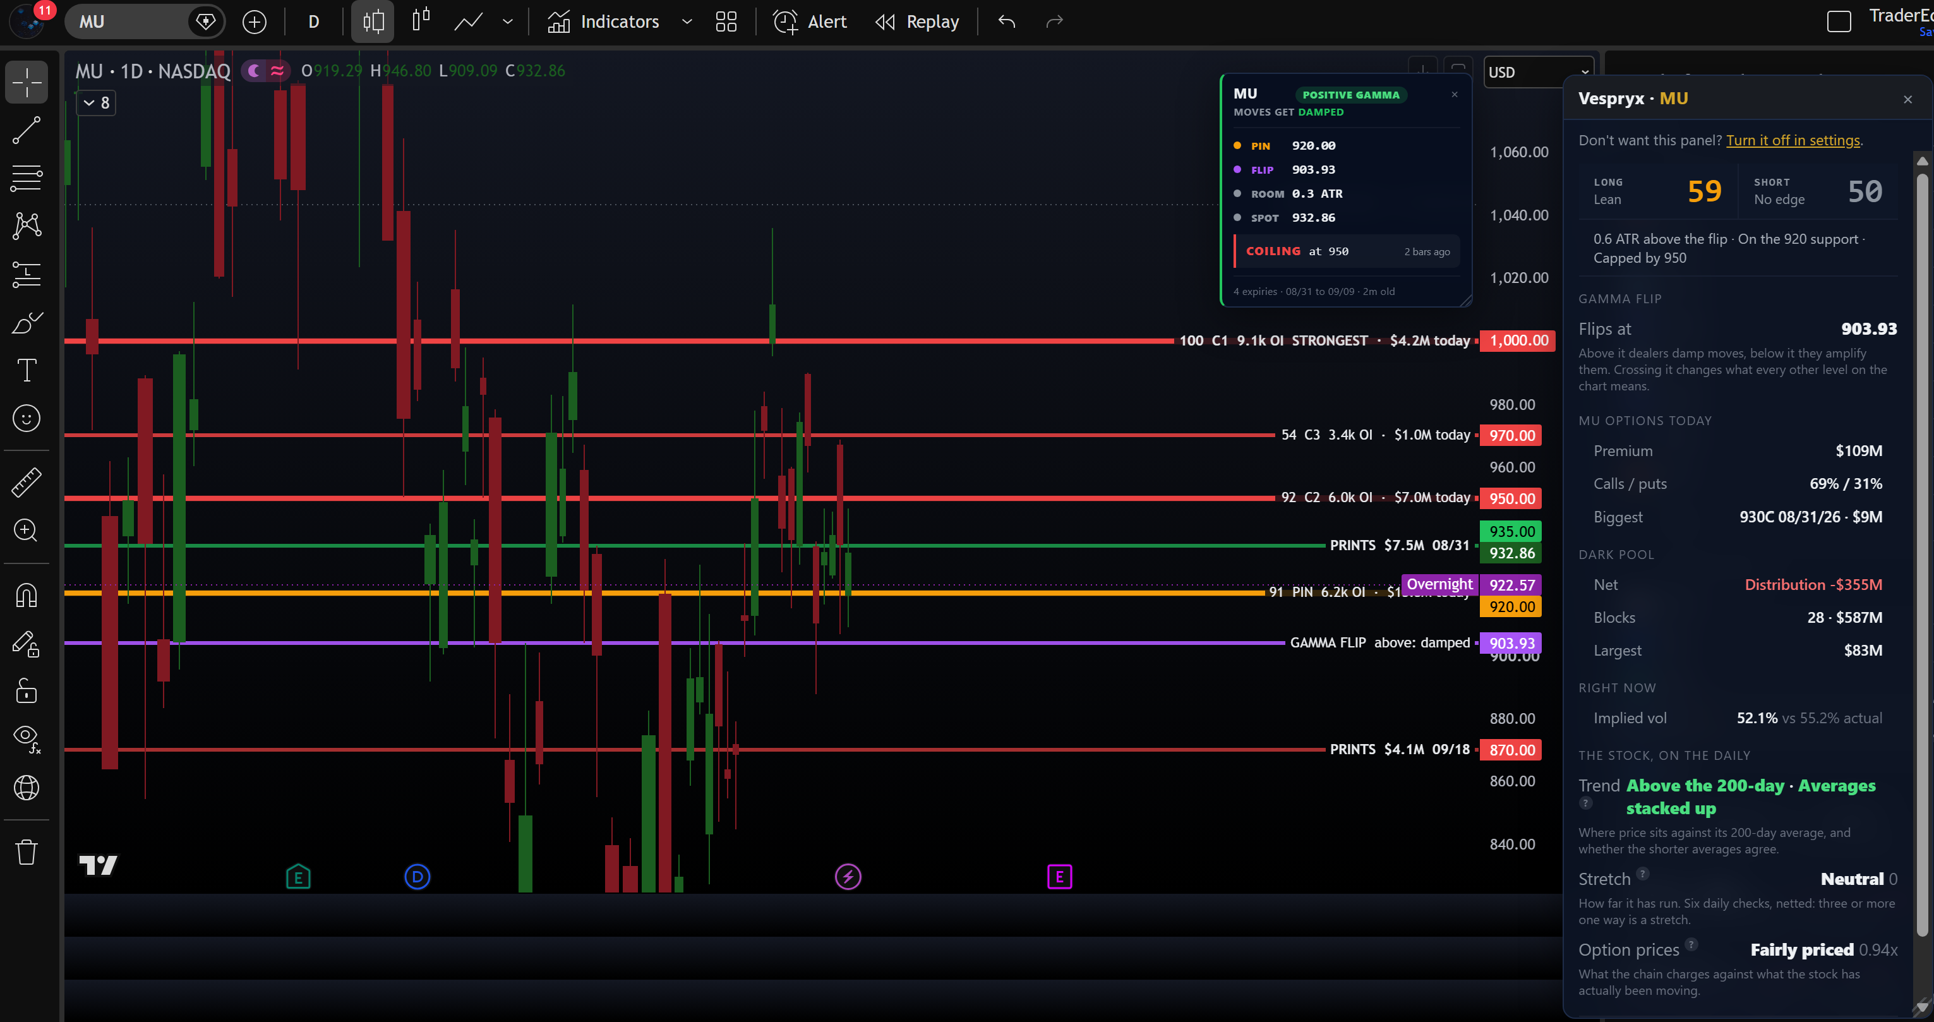
Task: Click the layout square icon beside TraderEd
Action: pyautogui.click(x=1839, y=21)
